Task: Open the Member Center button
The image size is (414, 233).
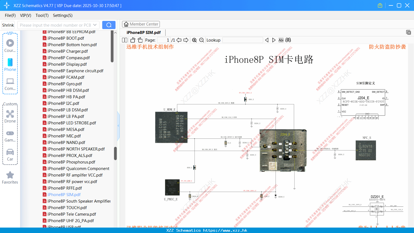Action: click(x=141, y=24)
